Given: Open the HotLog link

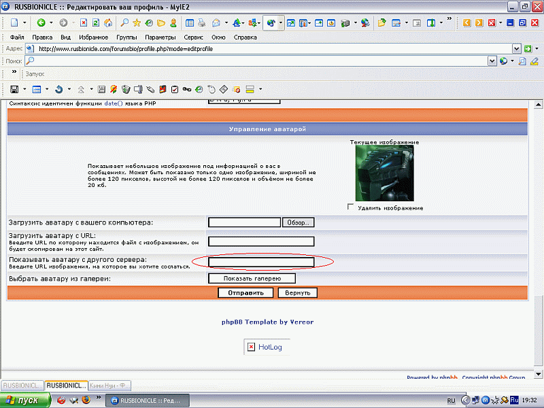Looking at the screenshot, I should pyautogui.click(x=270, y=347).
